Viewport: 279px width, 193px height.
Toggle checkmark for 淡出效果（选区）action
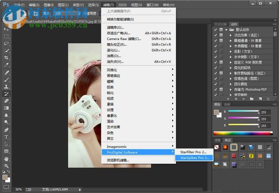tap(215, 35)
